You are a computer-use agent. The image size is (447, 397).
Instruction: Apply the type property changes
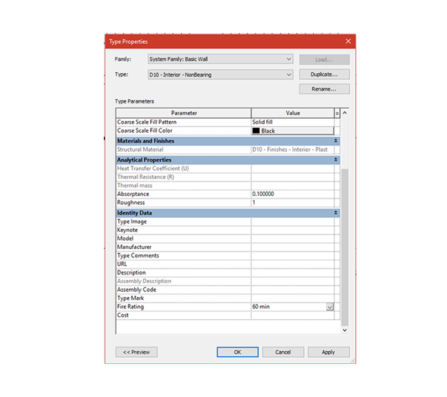click(x=328, y=352)
